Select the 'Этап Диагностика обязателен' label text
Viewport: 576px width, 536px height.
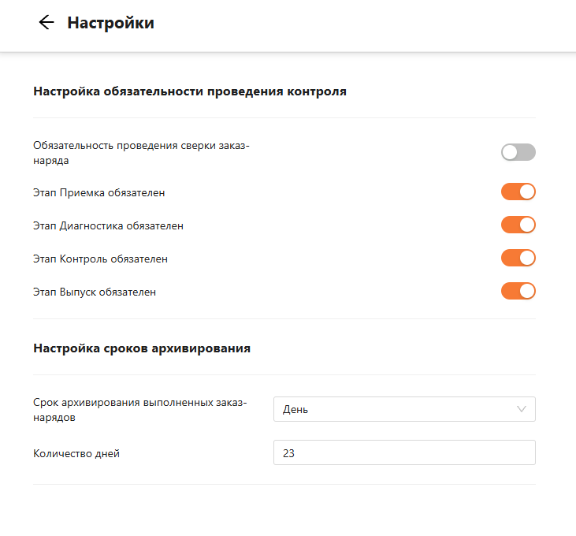click(x=108, y=225)
